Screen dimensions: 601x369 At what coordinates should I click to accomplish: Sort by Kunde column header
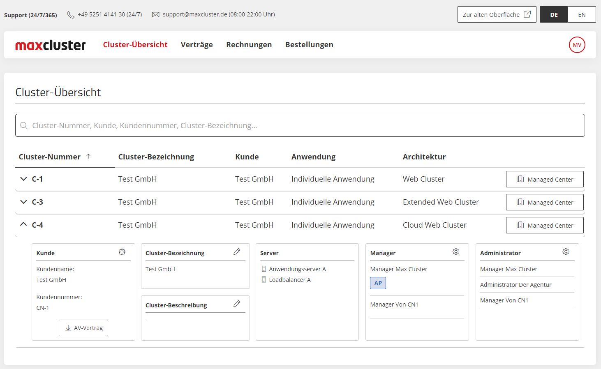(x=247, y=157)
